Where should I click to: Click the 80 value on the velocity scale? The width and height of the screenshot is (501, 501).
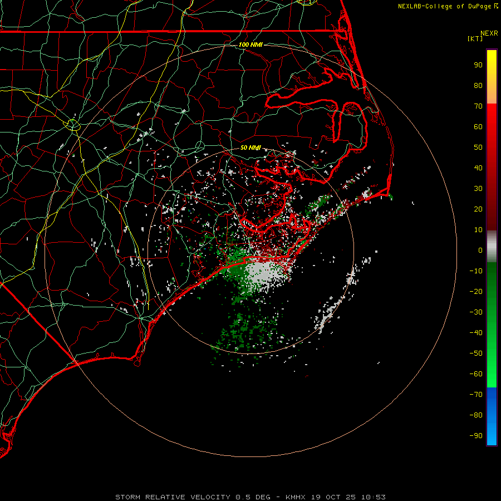(478, 86)
